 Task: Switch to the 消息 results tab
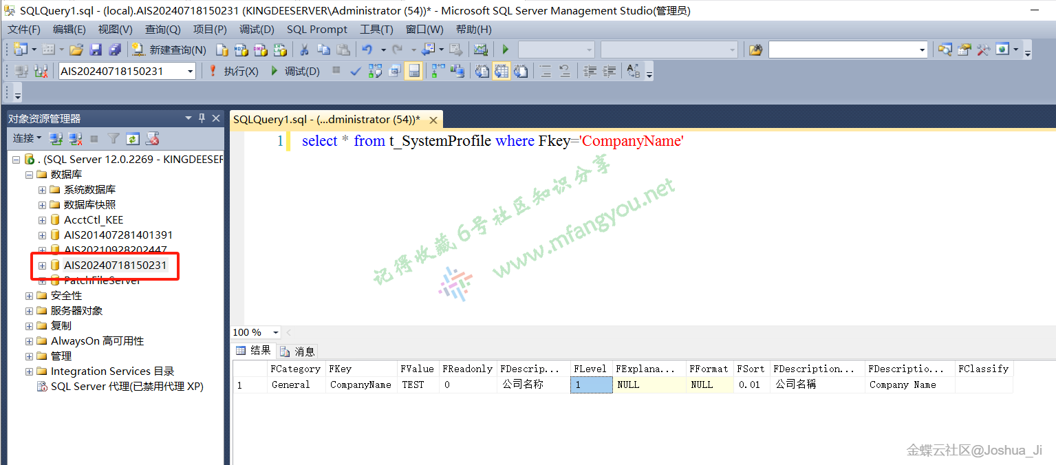(298, 352)
